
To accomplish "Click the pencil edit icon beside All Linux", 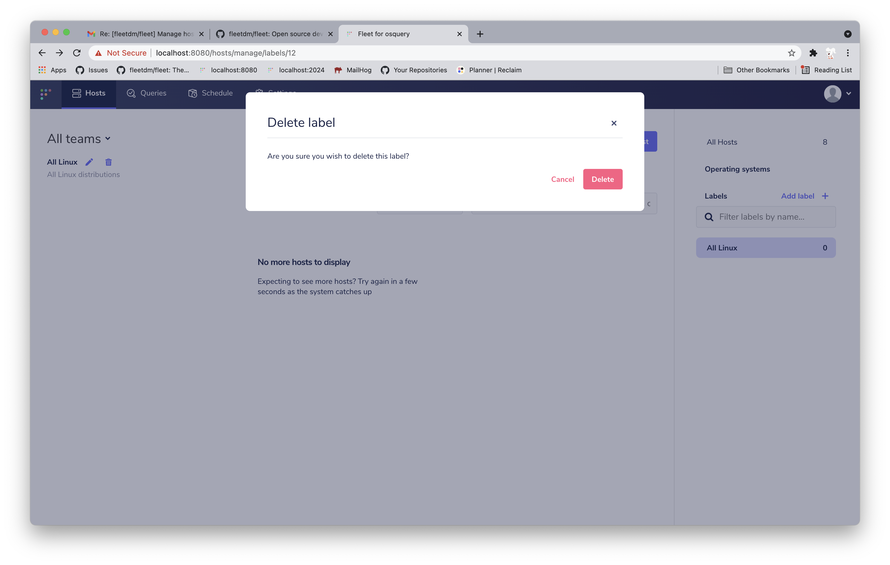I will (x=89, y=162).
